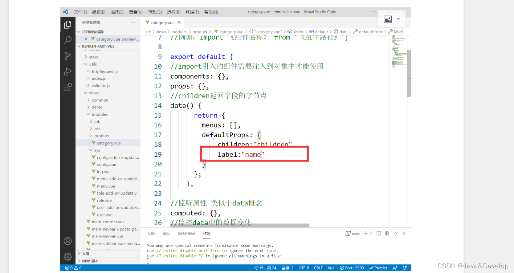Select the 终端 panel tab

[x=207, y=234]
